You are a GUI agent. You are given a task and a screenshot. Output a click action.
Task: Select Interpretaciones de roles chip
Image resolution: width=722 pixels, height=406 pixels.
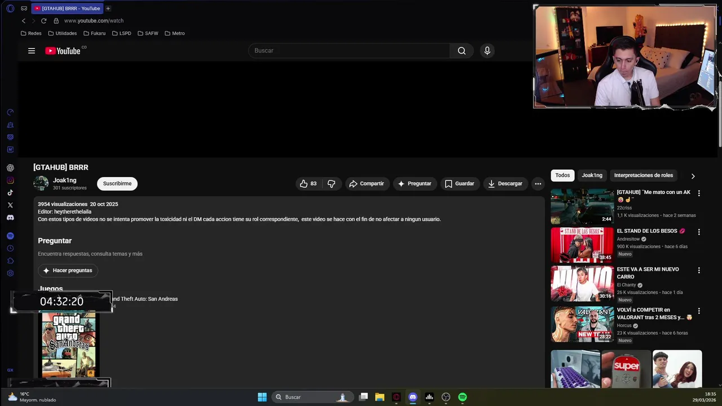(x=644, y=175)
